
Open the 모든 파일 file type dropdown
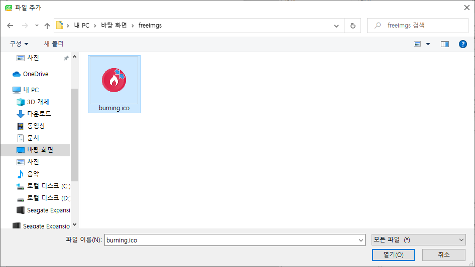coord(419,240)
